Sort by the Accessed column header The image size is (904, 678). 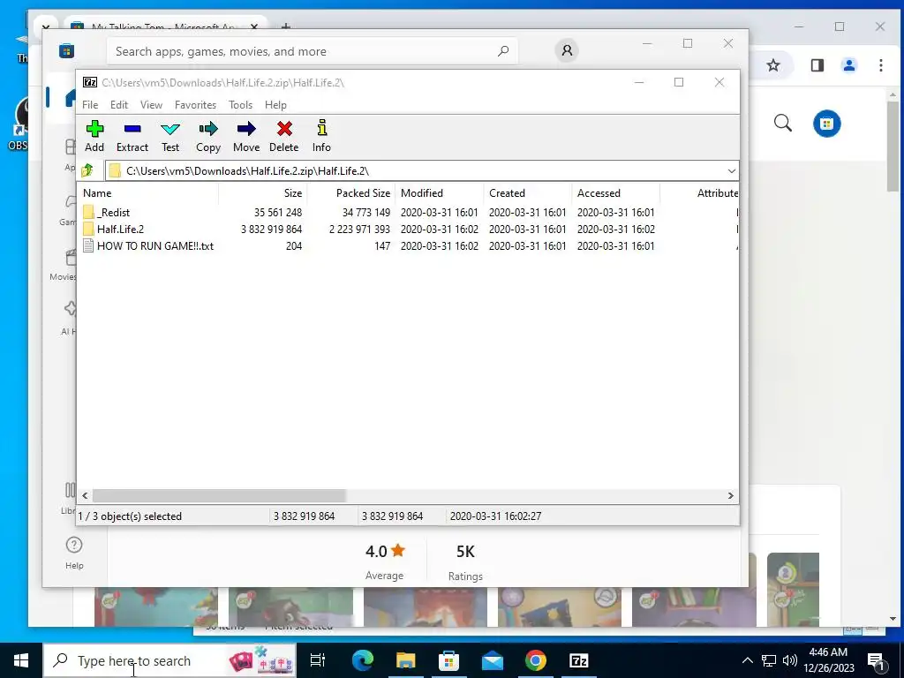click(x=615, y=193)
